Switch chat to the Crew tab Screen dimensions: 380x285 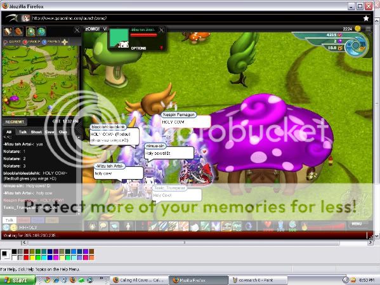tap(49, 132)
